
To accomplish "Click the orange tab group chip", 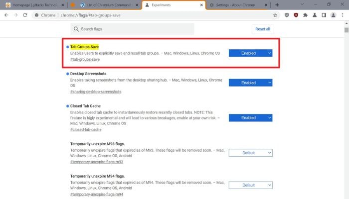I will [73, 5].
